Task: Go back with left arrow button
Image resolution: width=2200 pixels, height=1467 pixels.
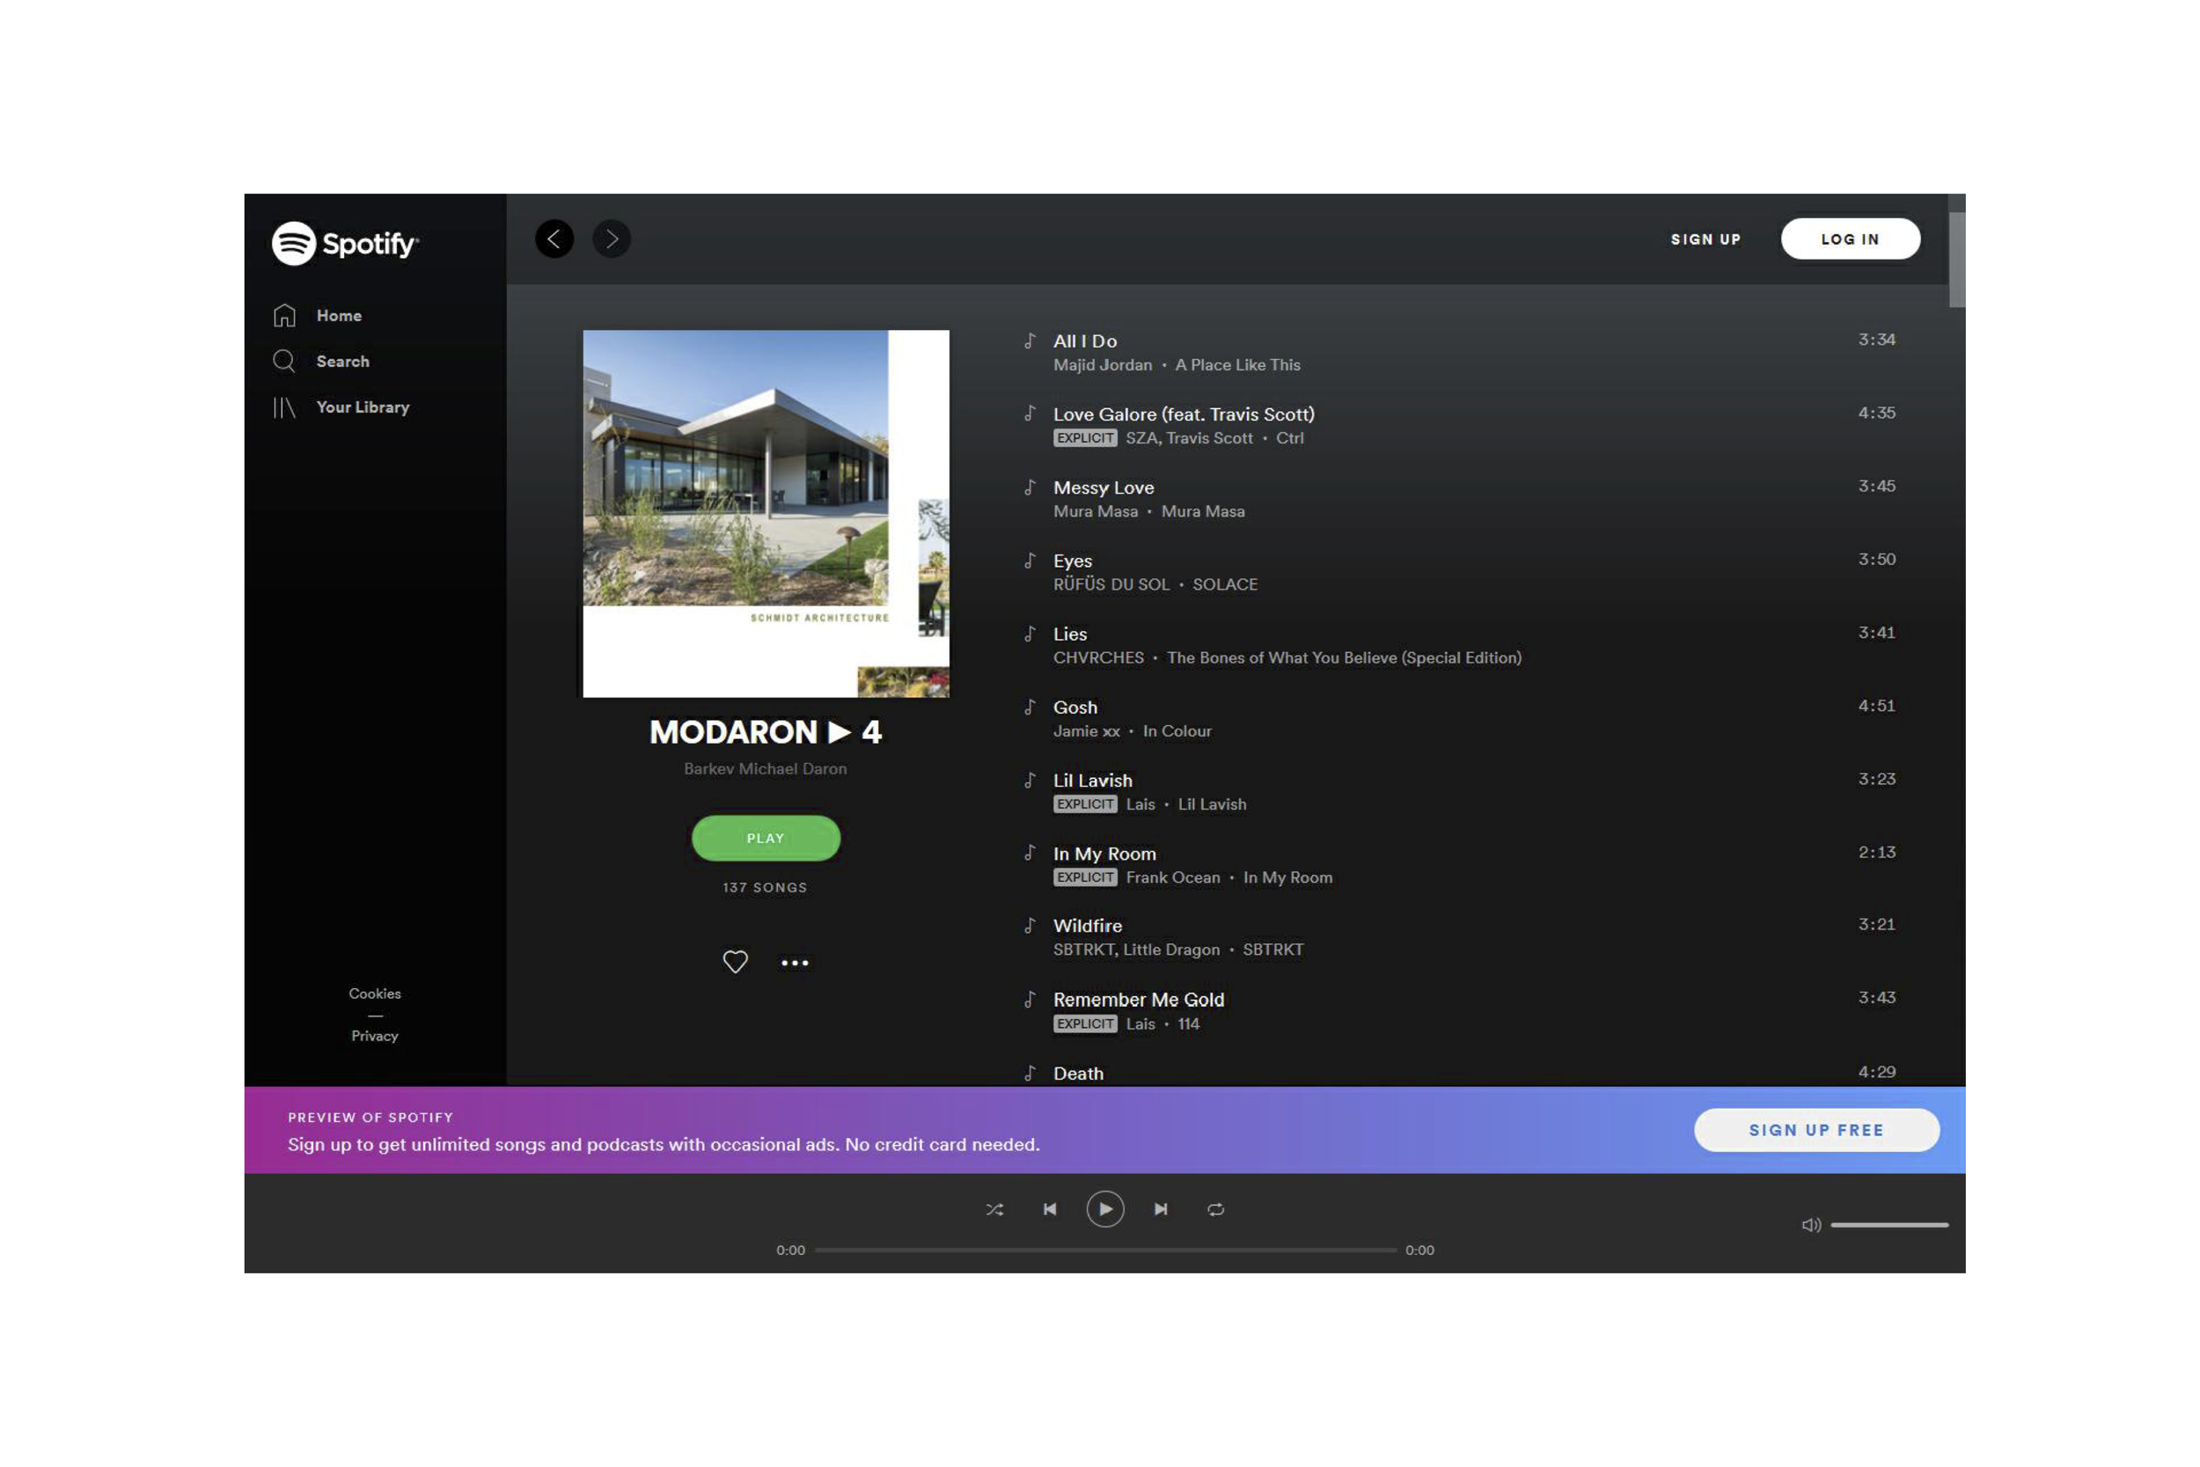Action: tap(554, 238)
